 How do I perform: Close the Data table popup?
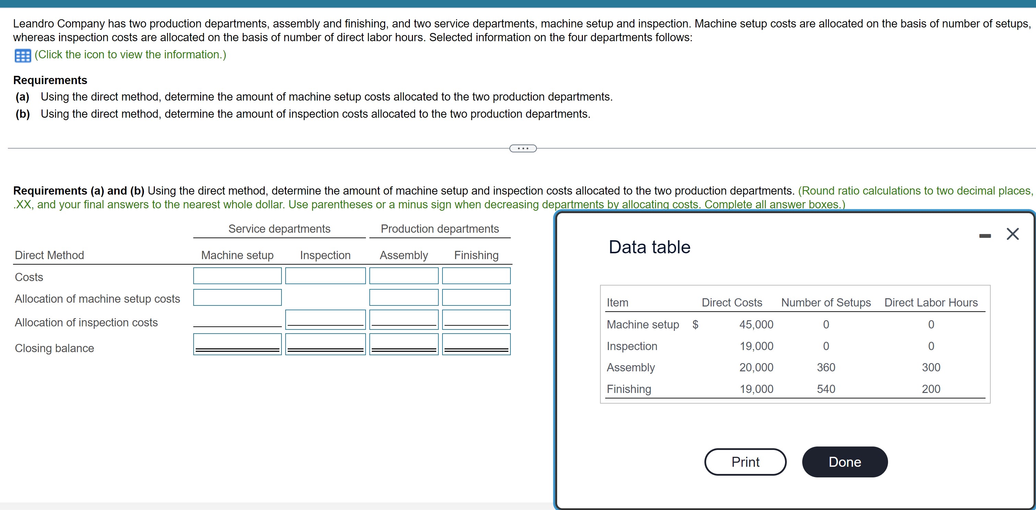[x=1012, y=234]
